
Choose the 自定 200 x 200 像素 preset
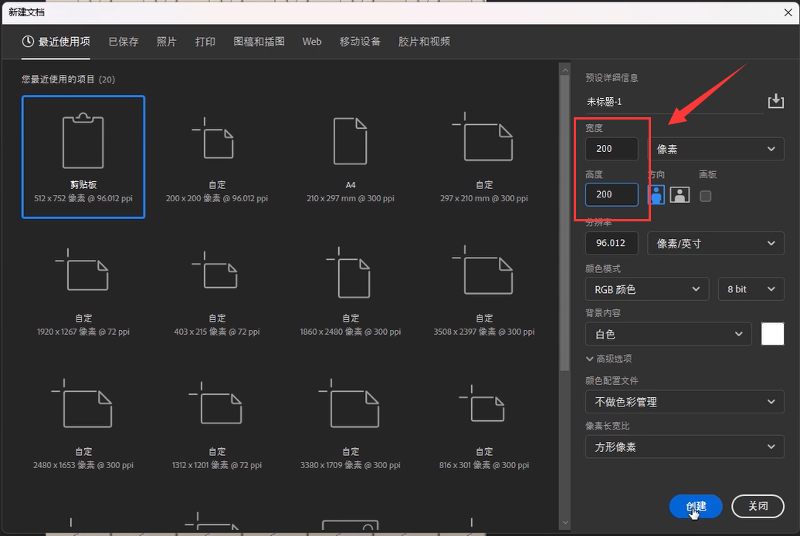point(217,157)
